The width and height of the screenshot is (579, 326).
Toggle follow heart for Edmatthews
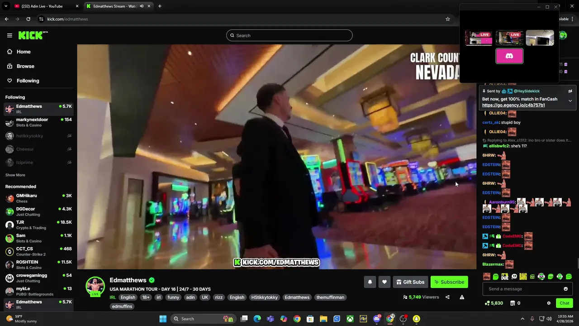(384, 282)
